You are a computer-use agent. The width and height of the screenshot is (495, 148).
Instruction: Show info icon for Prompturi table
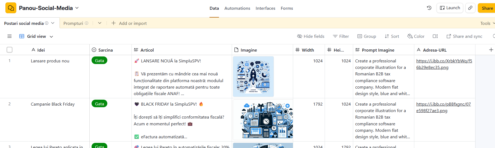[87, 23]
